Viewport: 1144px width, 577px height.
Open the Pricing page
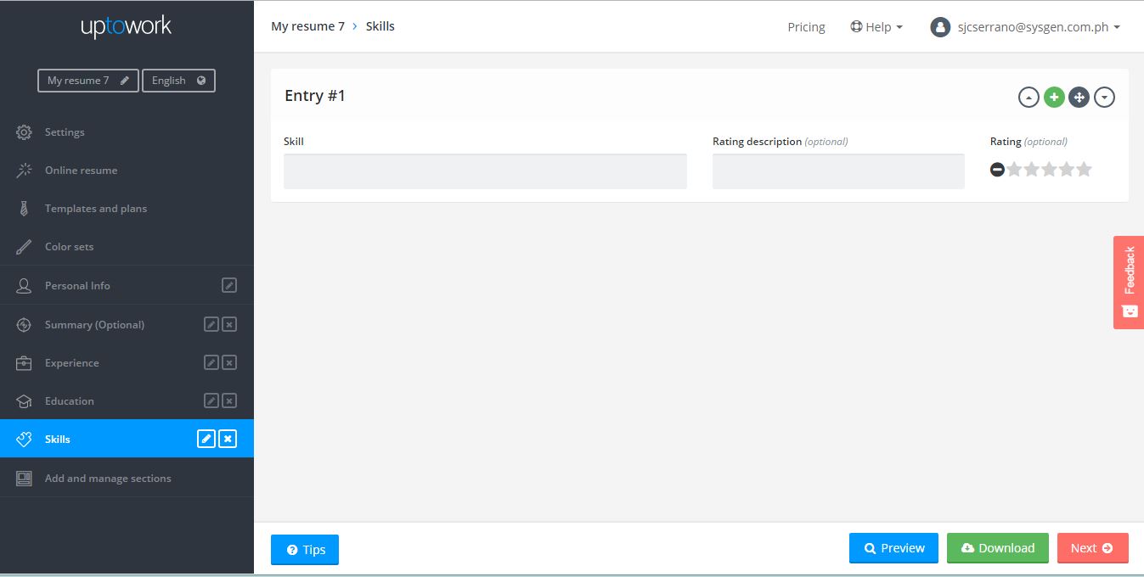tap(806, 27)
